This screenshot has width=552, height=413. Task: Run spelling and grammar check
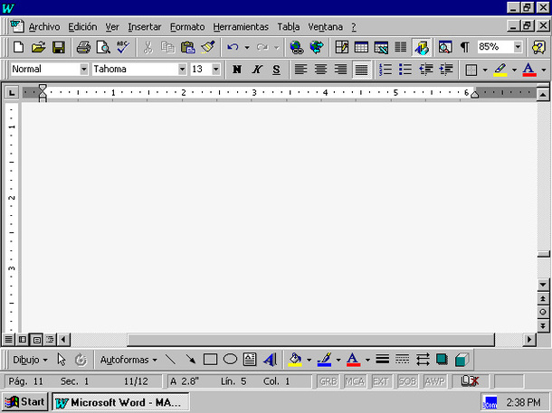pos(123,47)
